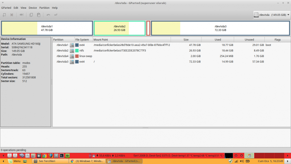
Task: Open the View menu
Action: click(23, 8)
